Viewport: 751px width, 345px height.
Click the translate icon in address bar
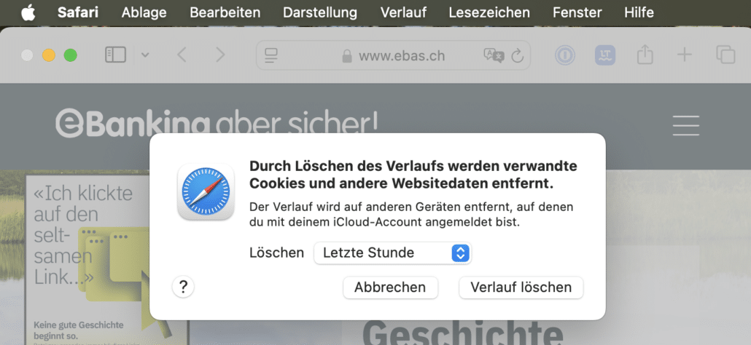tap(493, 56)
